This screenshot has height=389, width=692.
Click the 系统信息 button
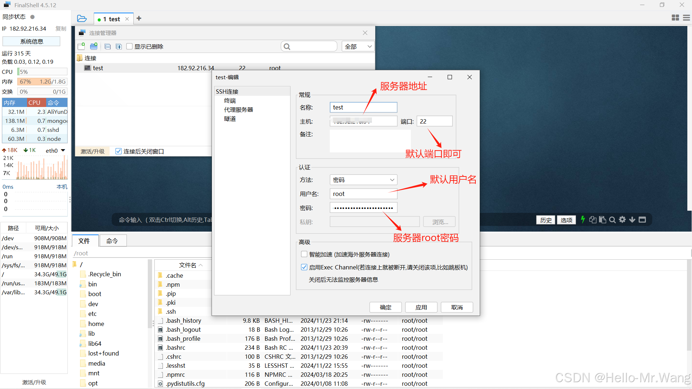[31, 41]
